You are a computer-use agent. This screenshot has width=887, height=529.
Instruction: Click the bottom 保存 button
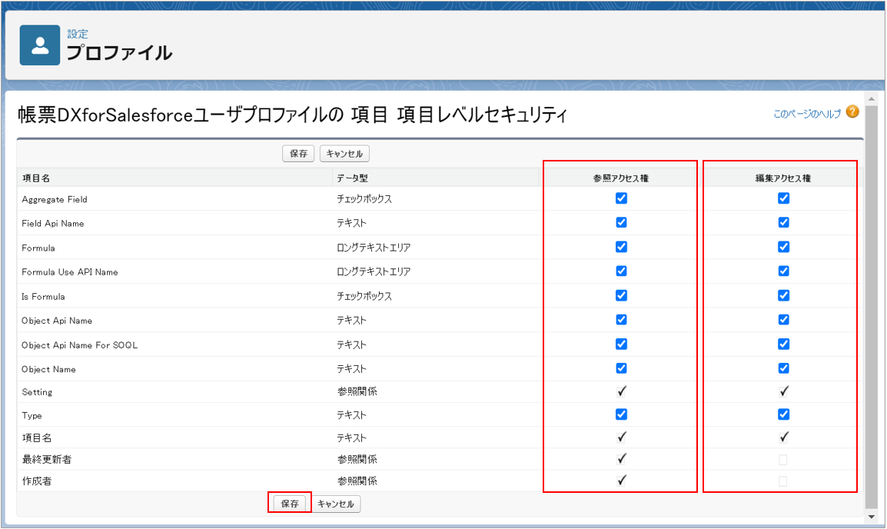click(290, 504)
